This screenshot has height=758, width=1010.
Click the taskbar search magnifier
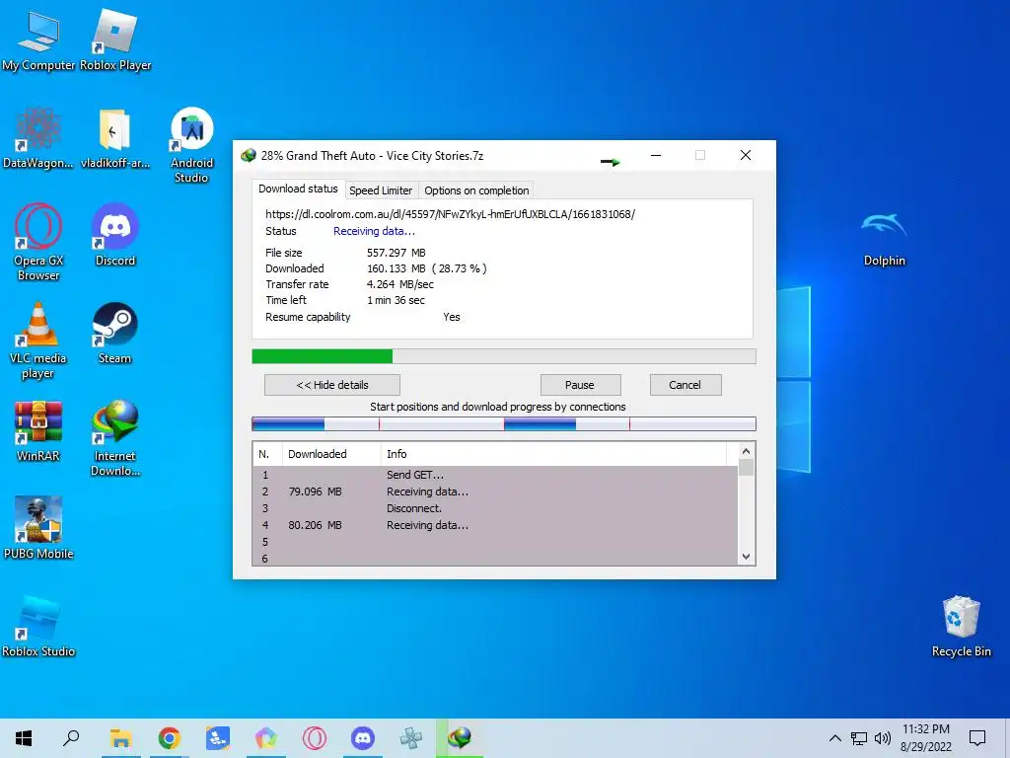pos(71,738)
